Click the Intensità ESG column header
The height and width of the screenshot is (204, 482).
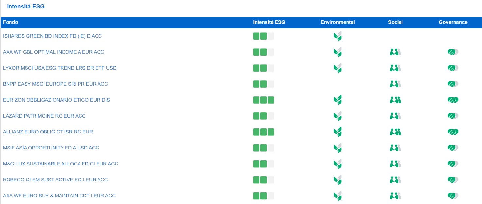coord(269,22)
